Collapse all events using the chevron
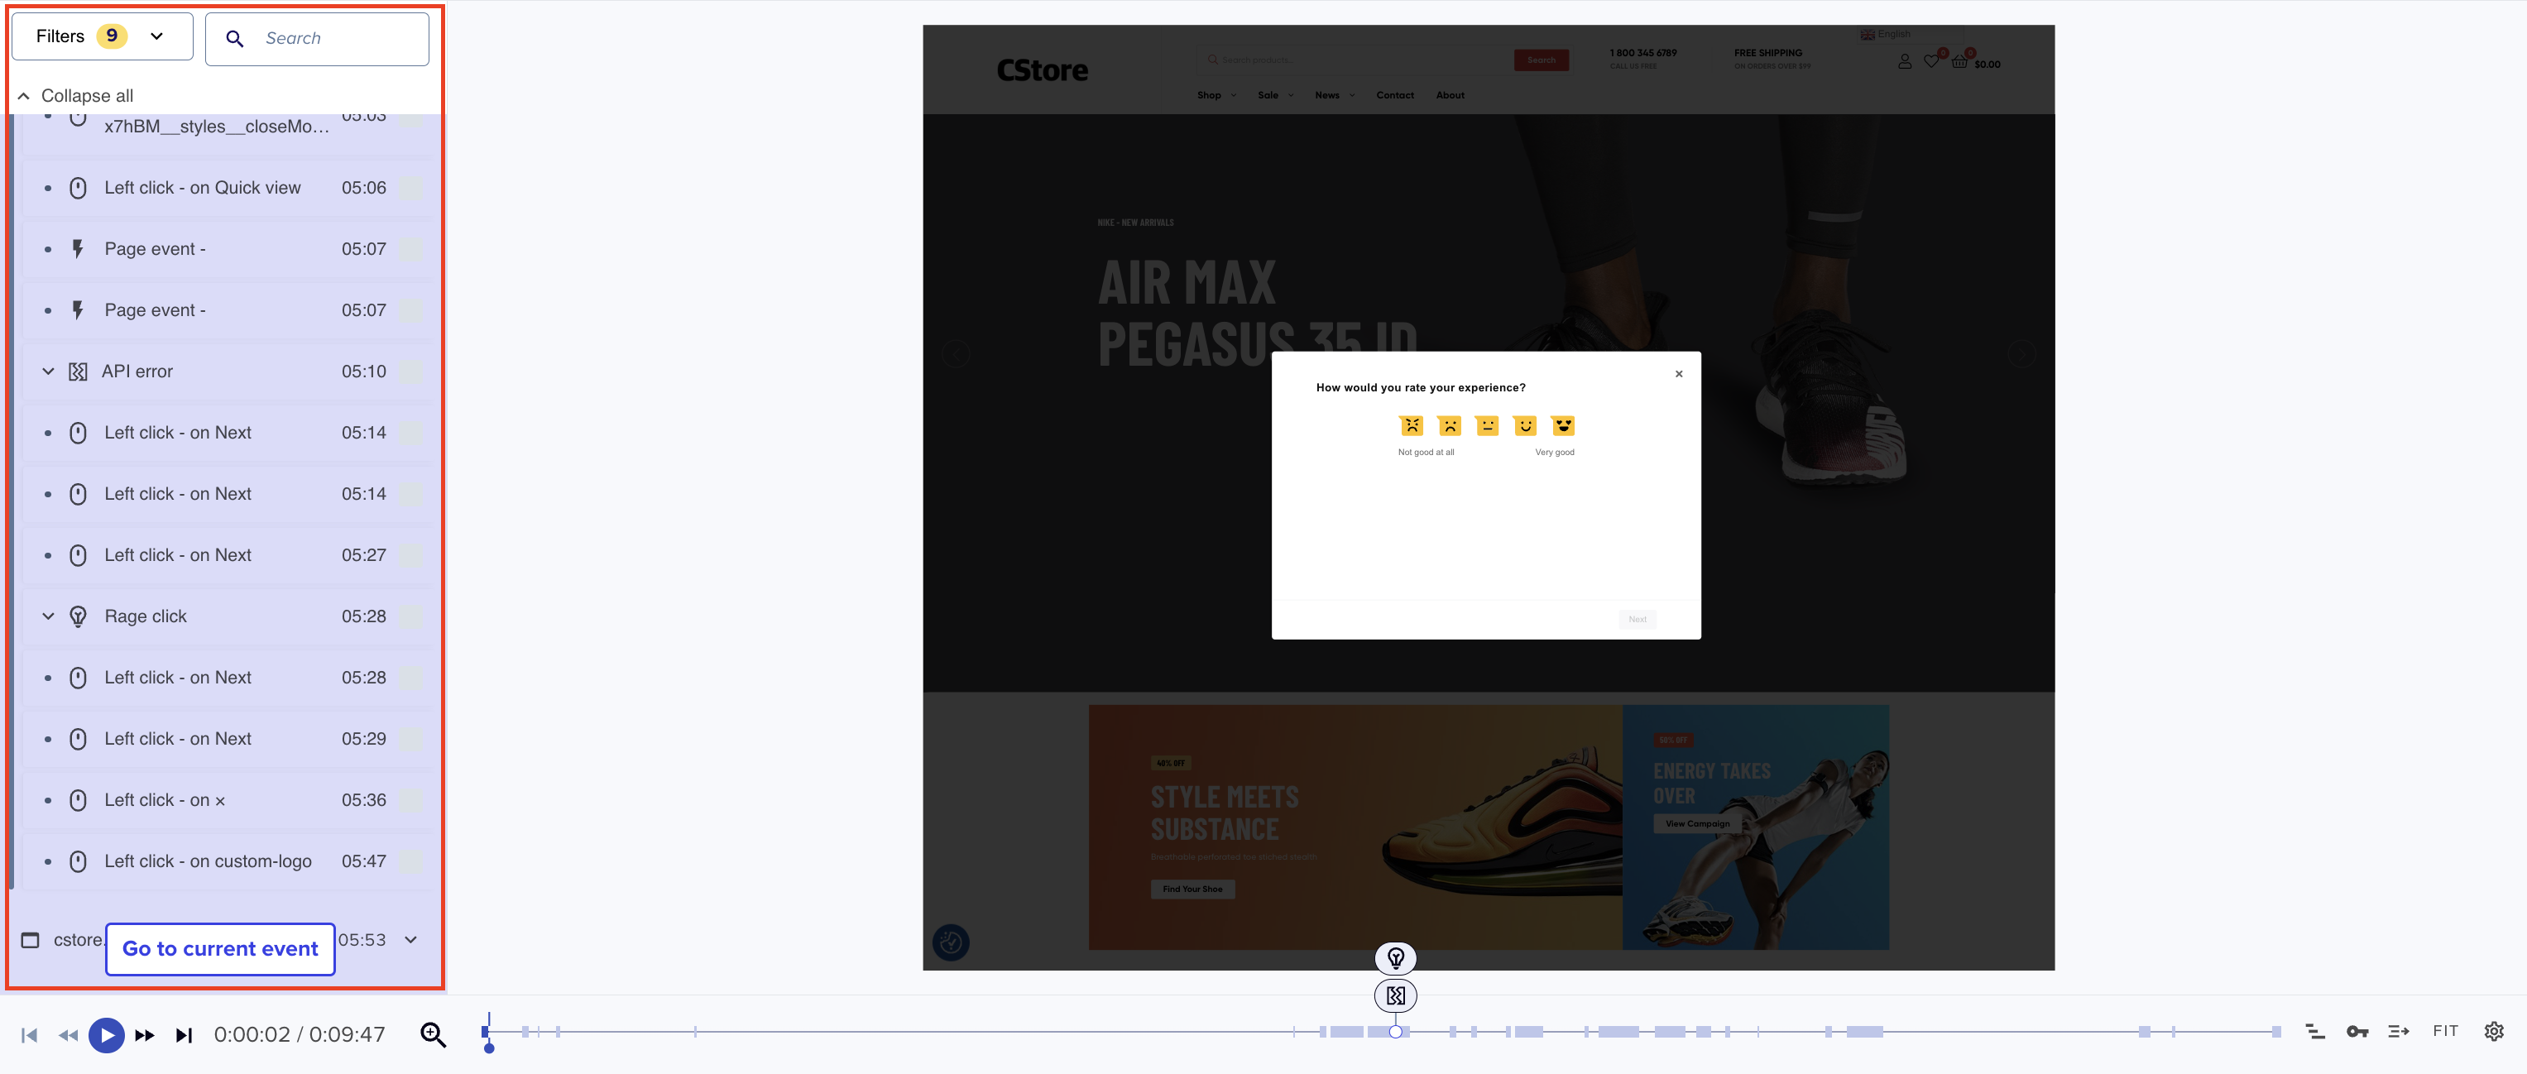Screen dimensions: 2527x1074 tap(23, 96)
